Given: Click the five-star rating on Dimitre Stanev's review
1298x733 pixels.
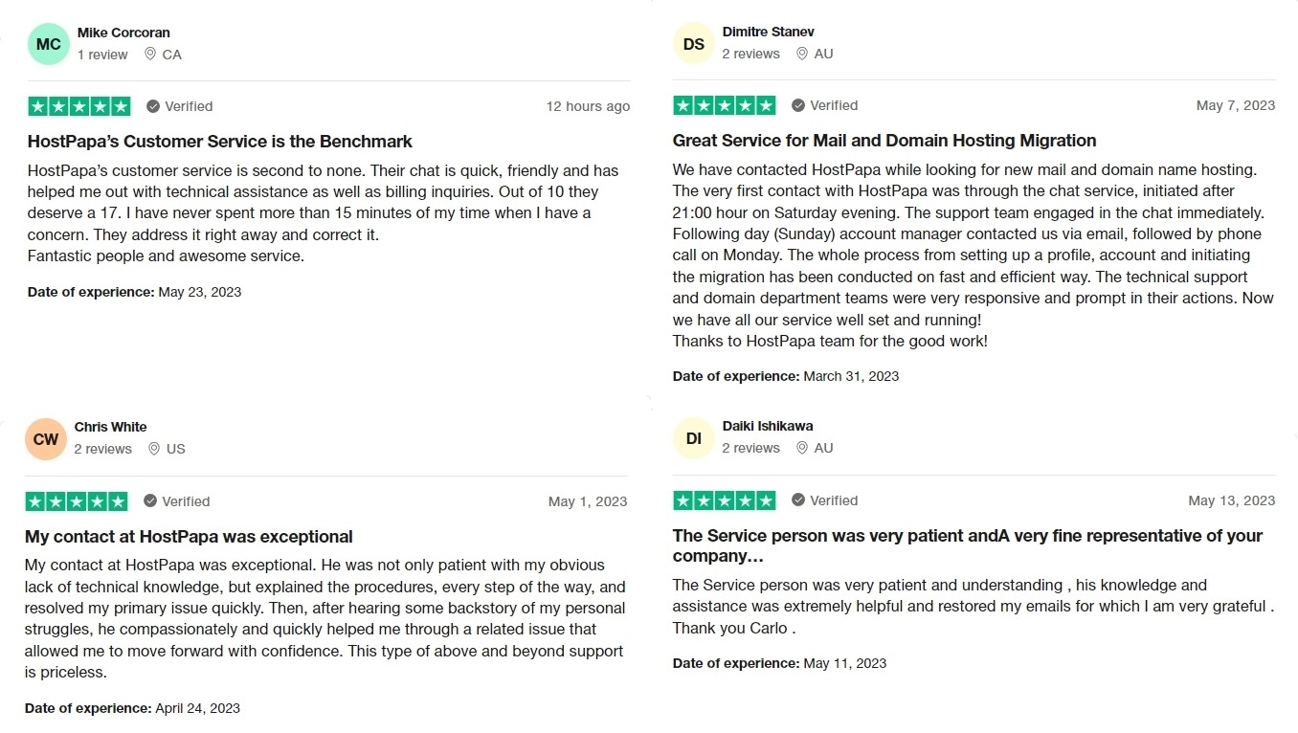Looking at the screenshot, I should pos(725,105).
